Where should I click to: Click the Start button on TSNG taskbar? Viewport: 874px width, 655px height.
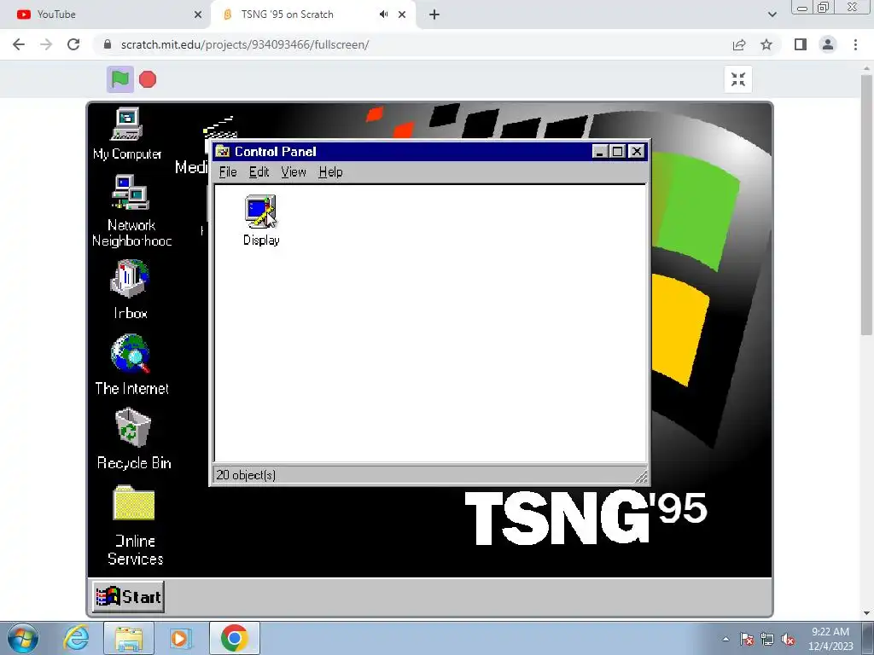tap(128, 596)
